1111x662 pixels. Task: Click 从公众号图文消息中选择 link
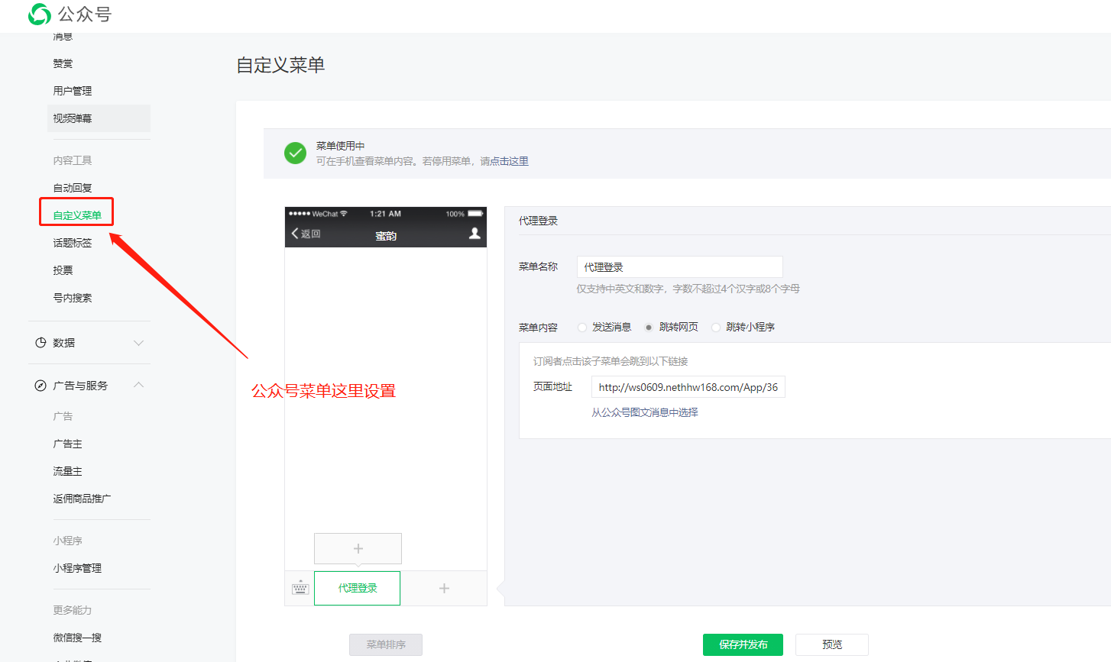645,412
